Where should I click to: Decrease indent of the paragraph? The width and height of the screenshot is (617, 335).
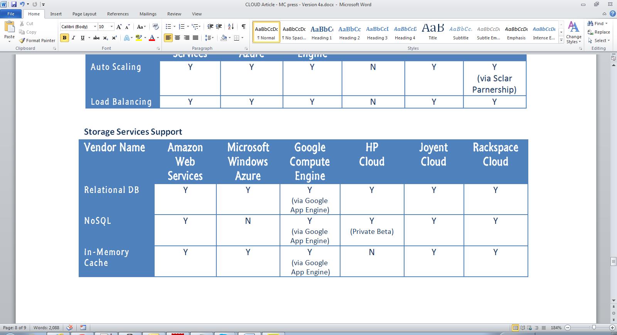210,27
